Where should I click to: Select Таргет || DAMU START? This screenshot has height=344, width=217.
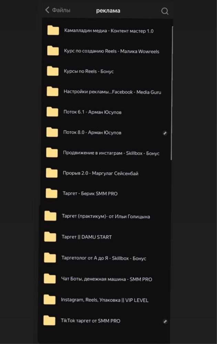(x=87, y=237)
